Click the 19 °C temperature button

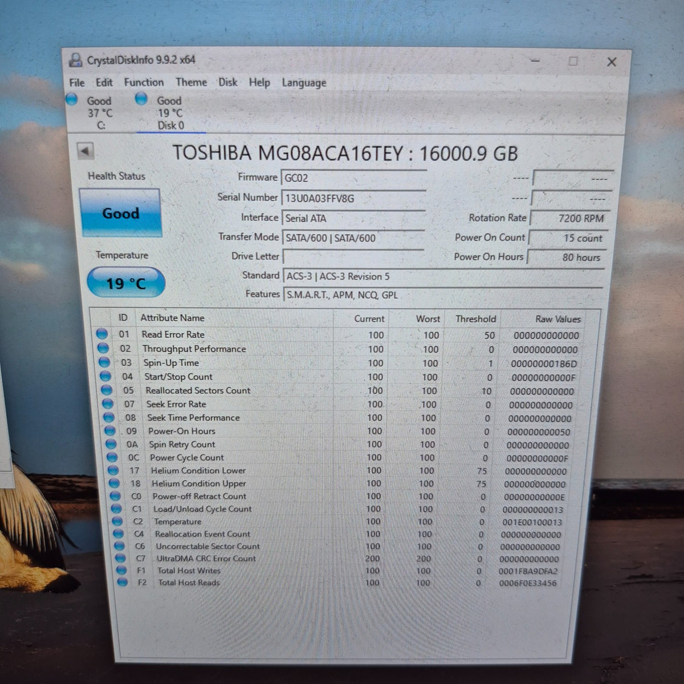126,283
